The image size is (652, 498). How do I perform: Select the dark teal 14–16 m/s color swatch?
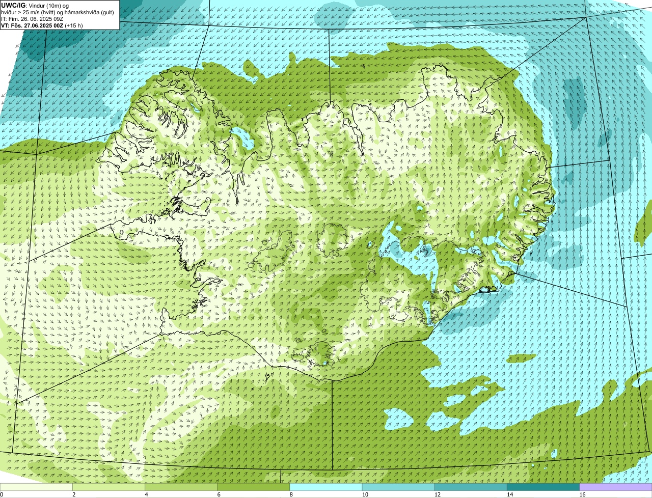click(544, 487)
